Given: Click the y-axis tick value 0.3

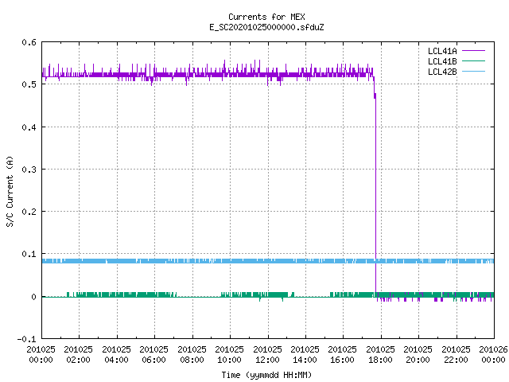Looking at the screenshot, I should [29, 170].
